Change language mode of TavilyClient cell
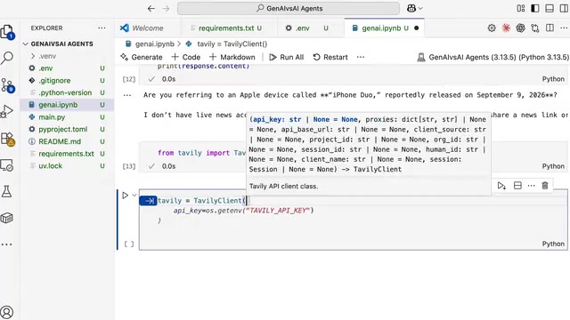 point(553,244)
